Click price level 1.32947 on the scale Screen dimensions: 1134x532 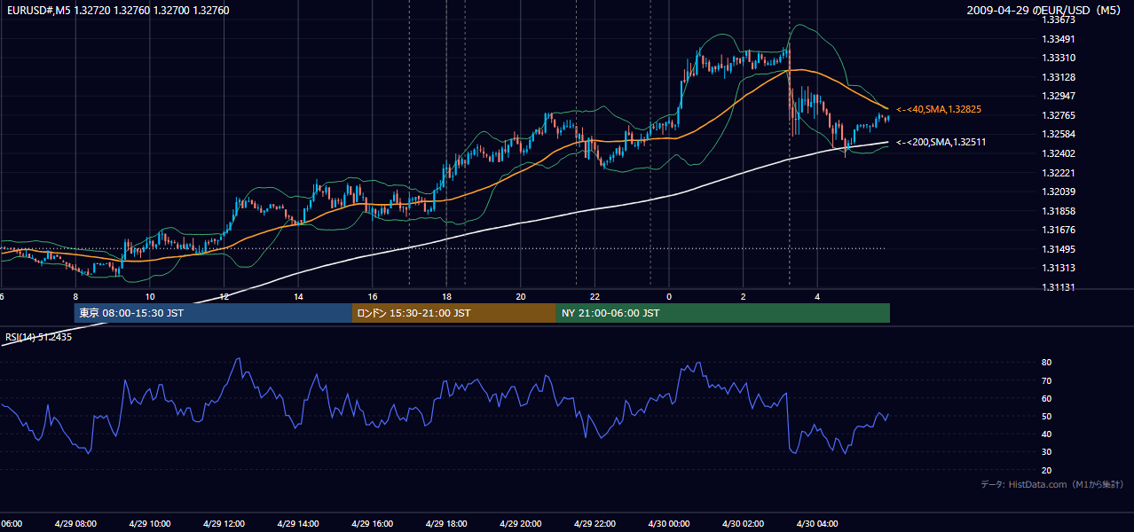pyautogui.click(x=1059, y=96)
